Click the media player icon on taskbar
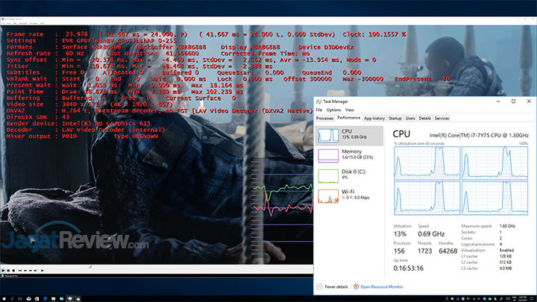Screen dimensions: 537x302 [x=78, y=298]
